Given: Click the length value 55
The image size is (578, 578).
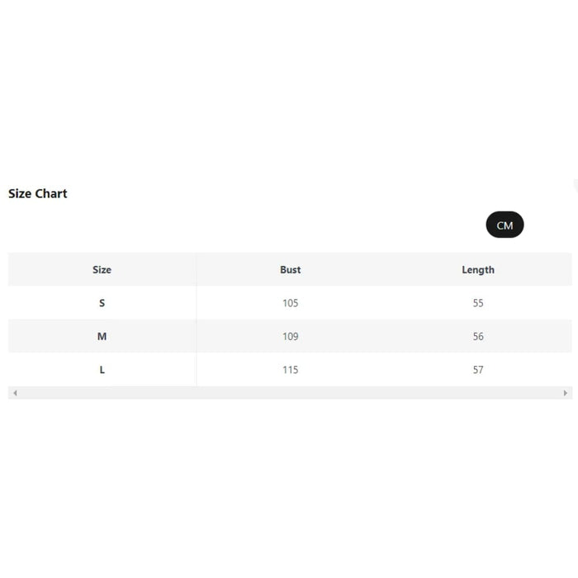Looking at the screenshot, I should coord(478,303).
